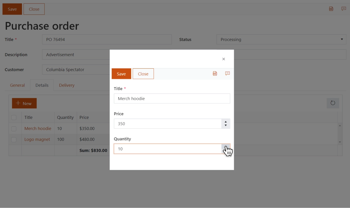The width and height of the screenshot is (350, 208).
Task: Switch to the General tab
Action: click(17, 85)
